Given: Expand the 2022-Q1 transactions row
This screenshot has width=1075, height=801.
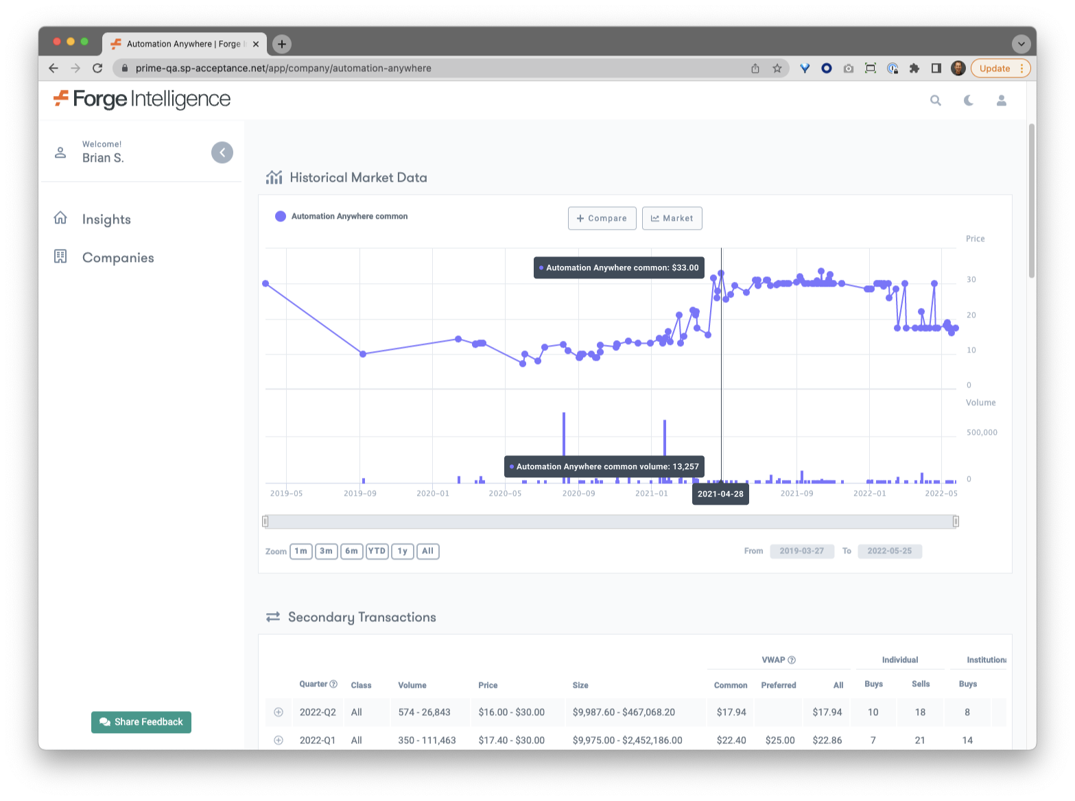Looking at the screenshot, I should pos(279,740).
